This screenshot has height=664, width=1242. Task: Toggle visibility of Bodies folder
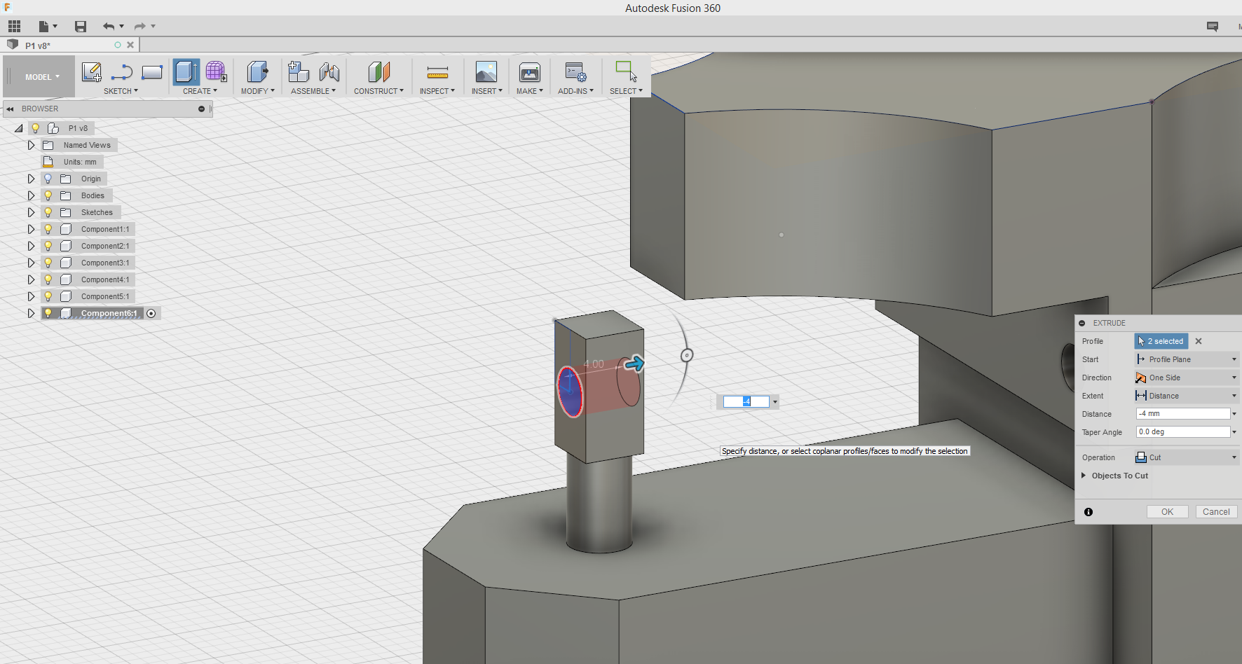tap(48, 195)
